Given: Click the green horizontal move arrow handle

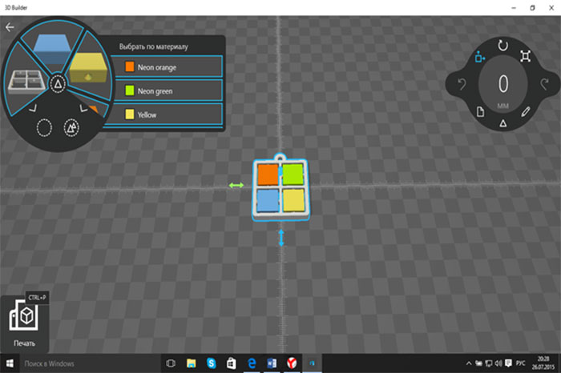Looking at the screenshot, I should pos(236,185).
